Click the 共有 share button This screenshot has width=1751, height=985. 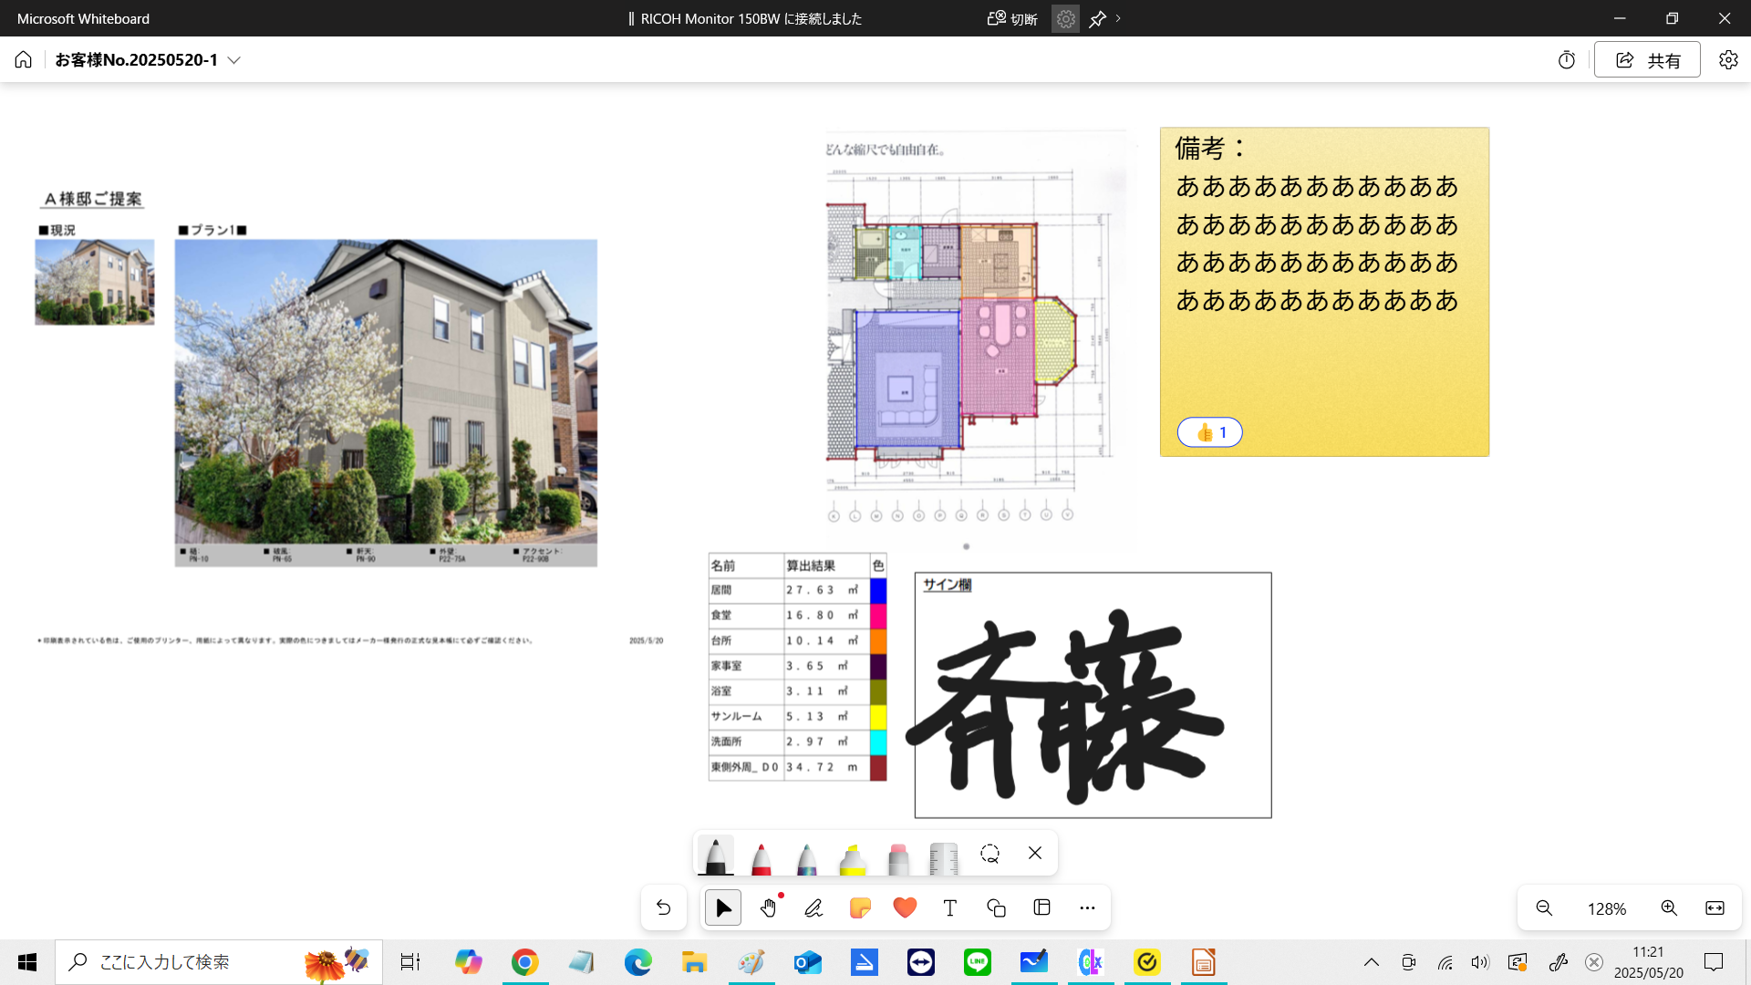pos(1647,60)
